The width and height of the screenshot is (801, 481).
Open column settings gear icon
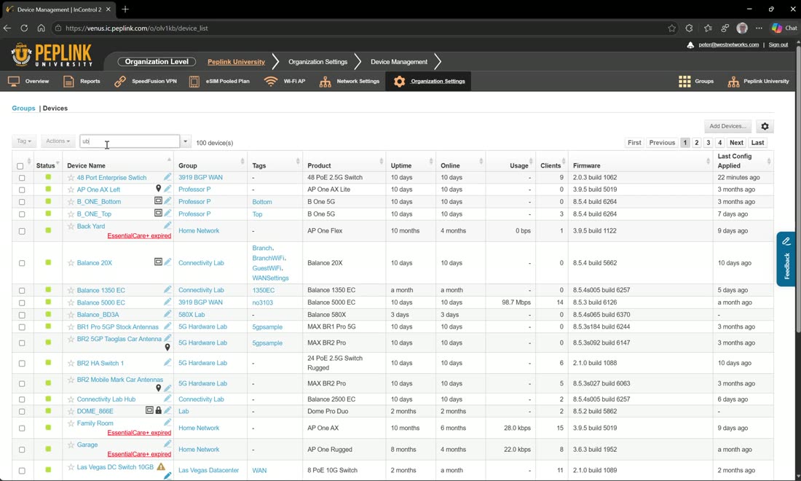(765, 126)
